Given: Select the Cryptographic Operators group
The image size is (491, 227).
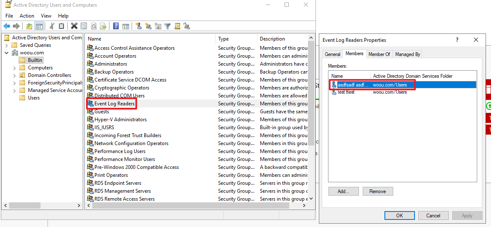Looking at the screenshot, I should coord(122,88).
